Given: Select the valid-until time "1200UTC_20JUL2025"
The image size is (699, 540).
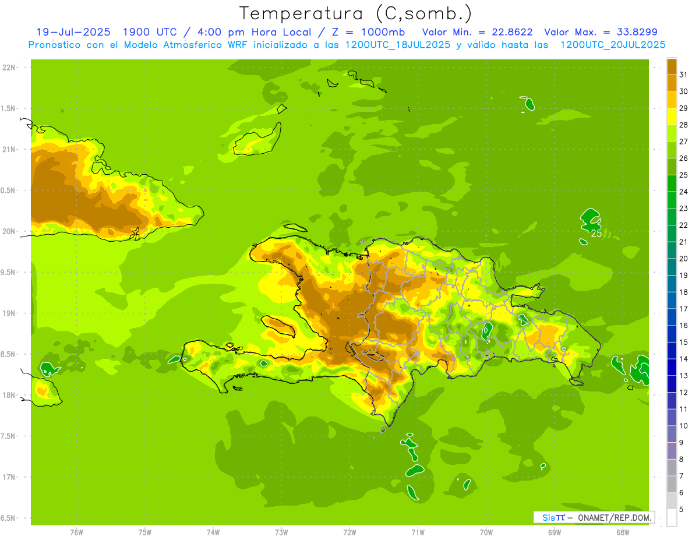Looking at the screenshot, I should tap(613, 45).
